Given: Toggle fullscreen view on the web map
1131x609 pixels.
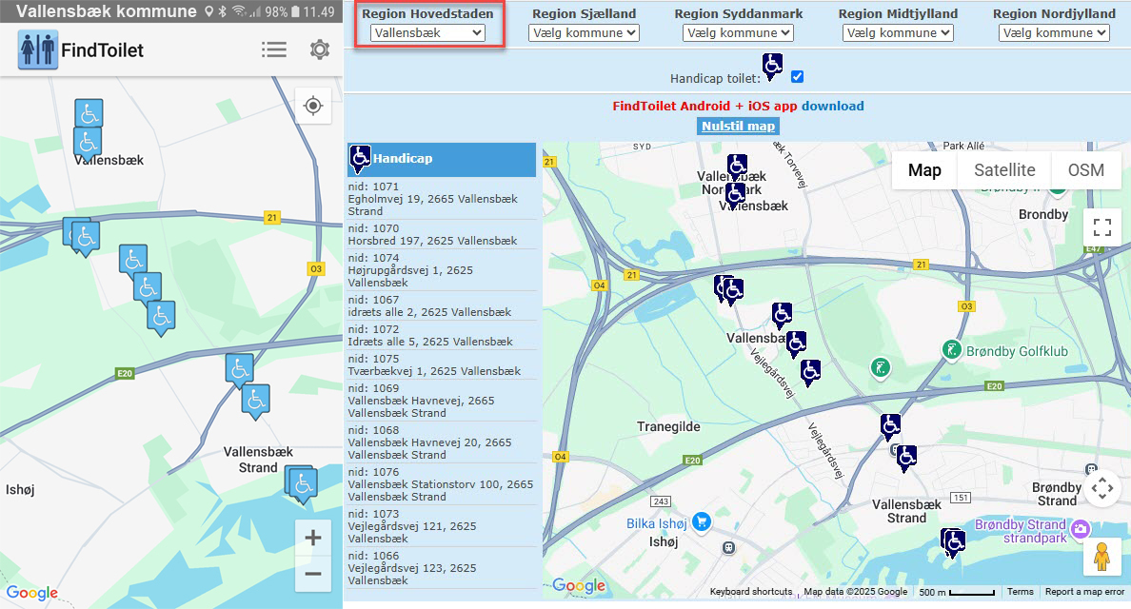Looking at the screenshot, I should coord(1102,227).
